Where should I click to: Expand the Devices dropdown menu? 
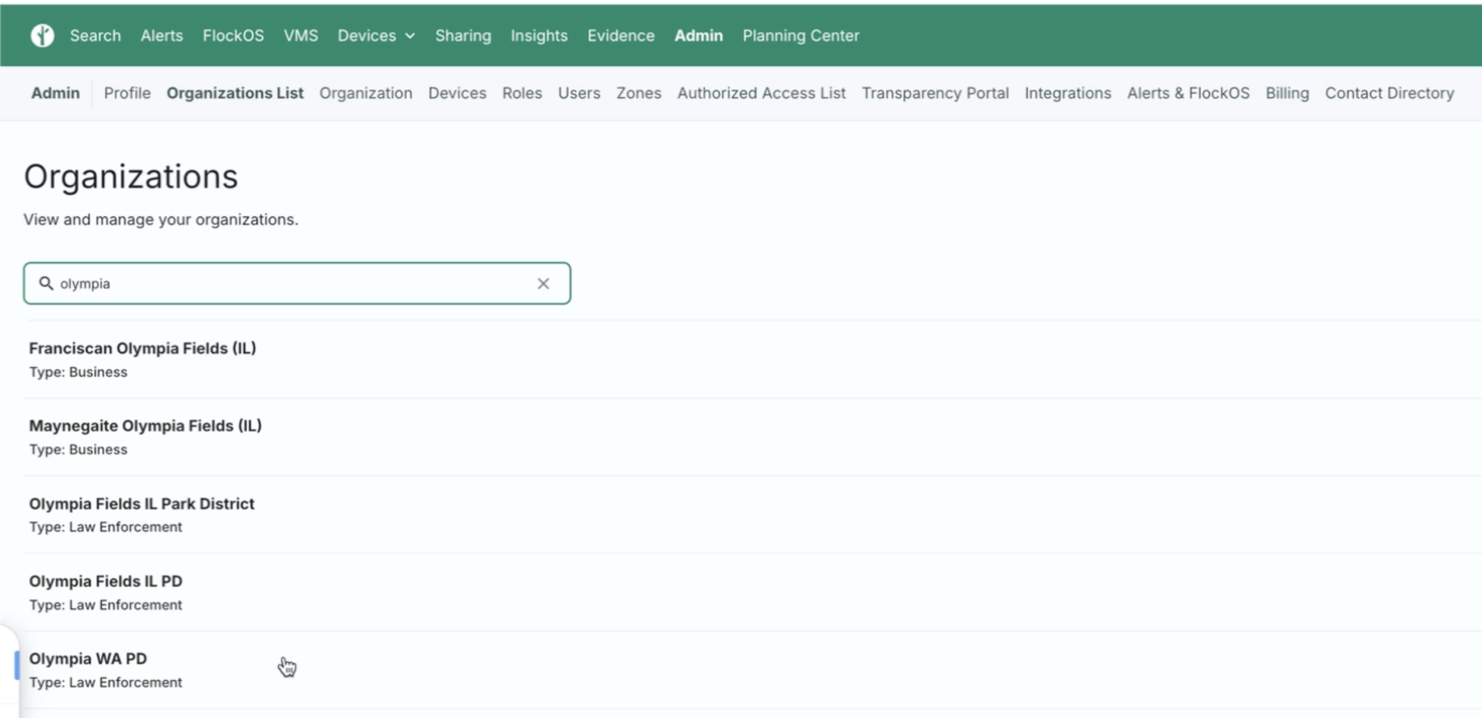376,35
